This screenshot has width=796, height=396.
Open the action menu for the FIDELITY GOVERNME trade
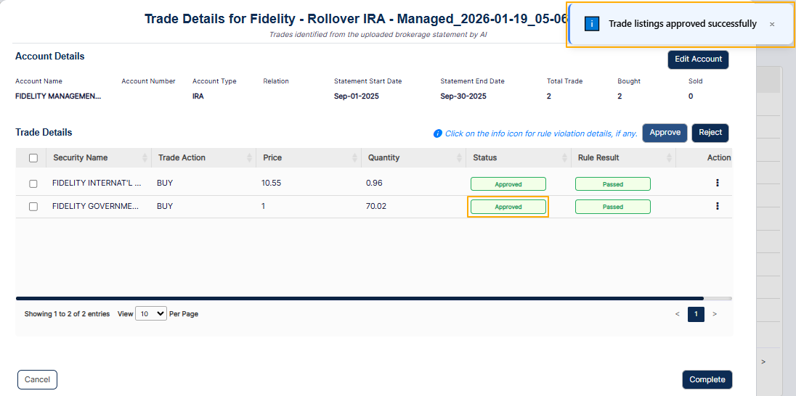(x=717, y=206)
